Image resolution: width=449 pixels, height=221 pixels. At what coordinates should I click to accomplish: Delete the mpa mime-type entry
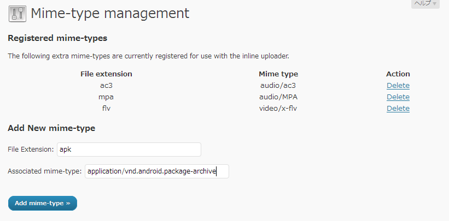pos(398,97)
